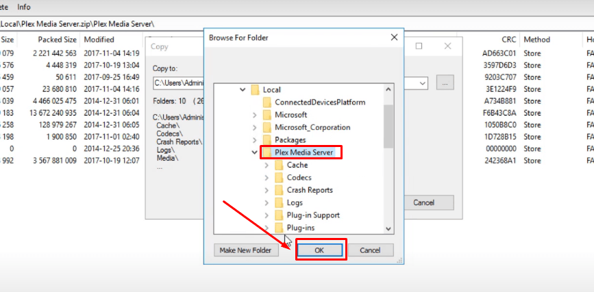
Task: Sort by Modified column header
Action: (99, 40)
